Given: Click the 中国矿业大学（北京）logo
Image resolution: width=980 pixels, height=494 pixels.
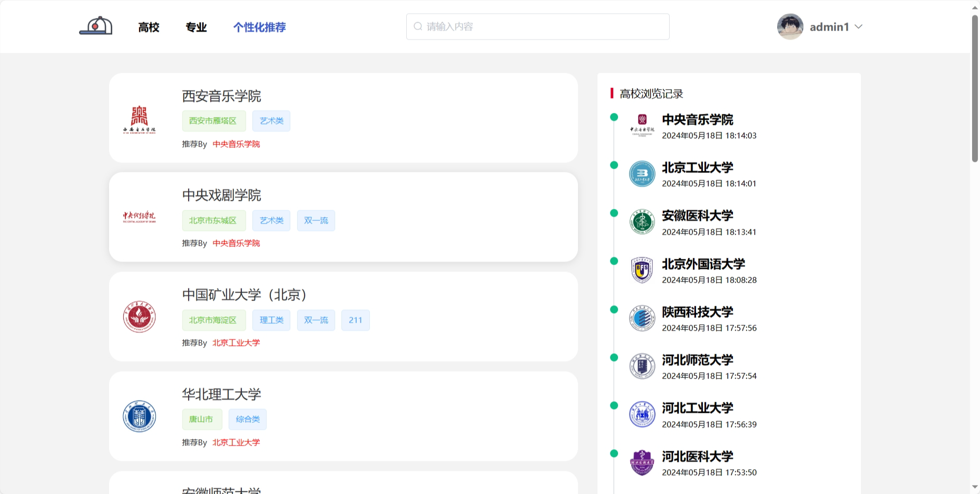Looking at the screenshot, I should tap(139, 317).
